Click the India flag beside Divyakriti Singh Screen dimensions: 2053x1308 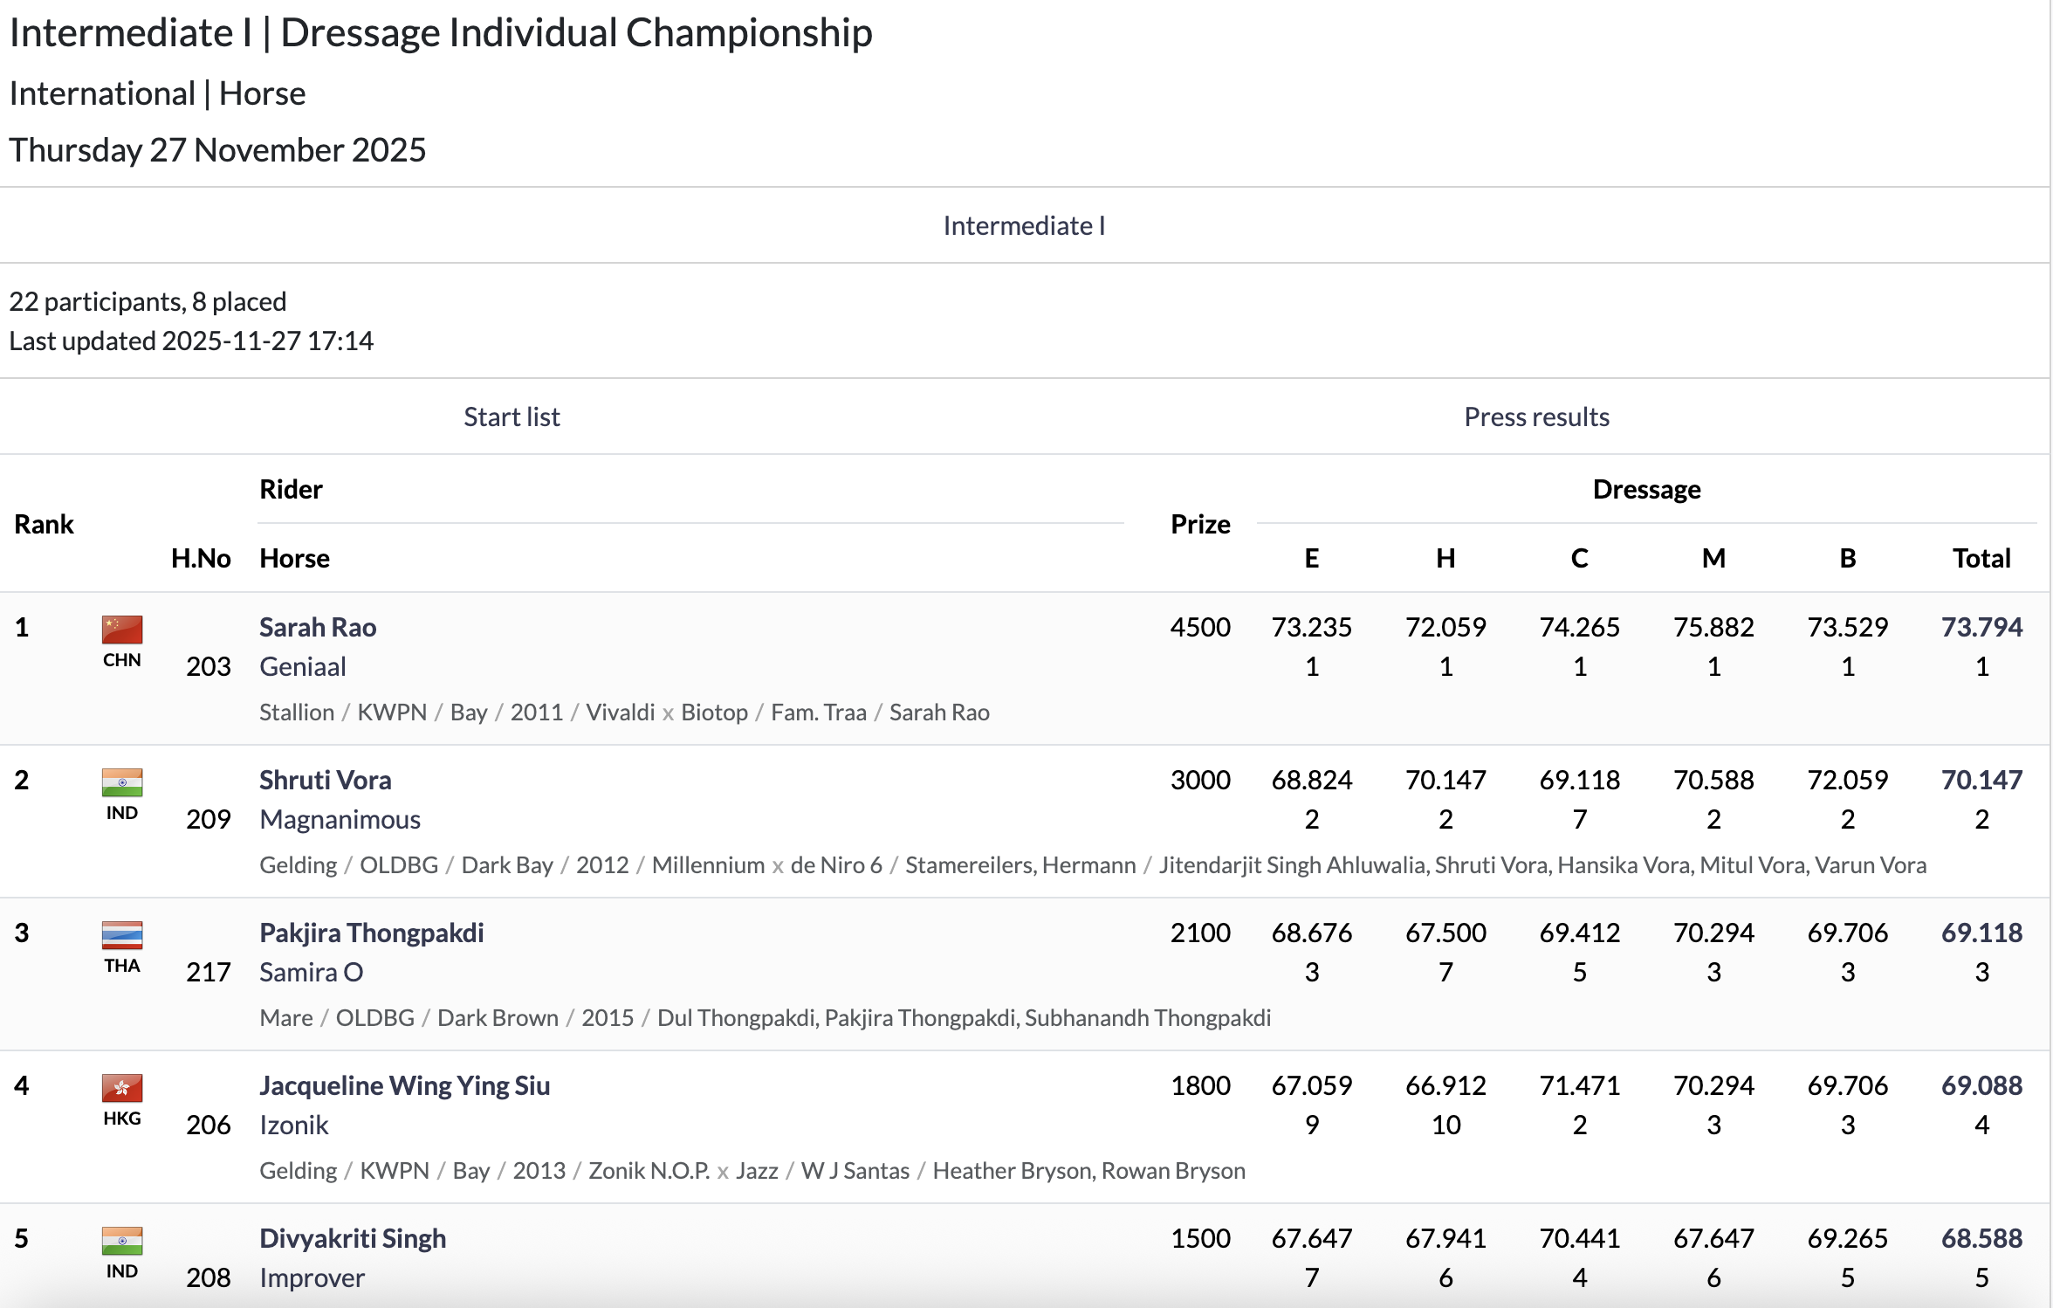122,1240
